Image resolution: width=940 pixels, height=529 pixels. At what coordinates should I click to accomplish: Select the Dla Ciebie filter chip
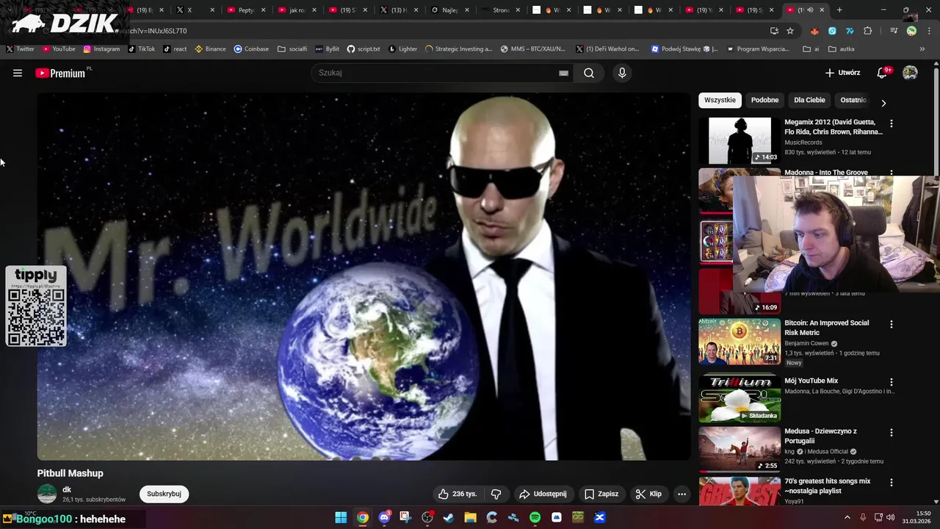[809, 100]
